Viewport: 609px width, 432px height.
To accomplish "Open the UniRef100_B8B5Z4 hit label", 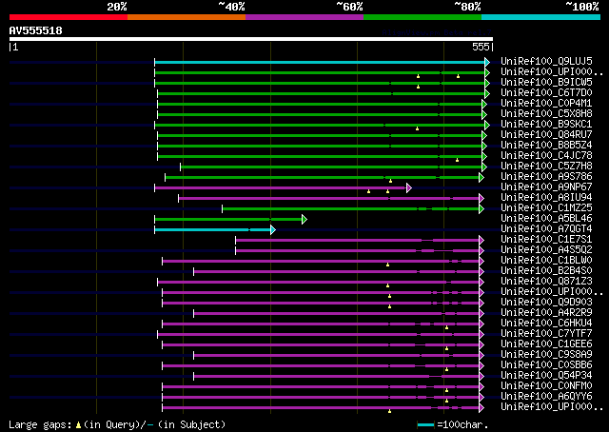I will pos(546,145).
